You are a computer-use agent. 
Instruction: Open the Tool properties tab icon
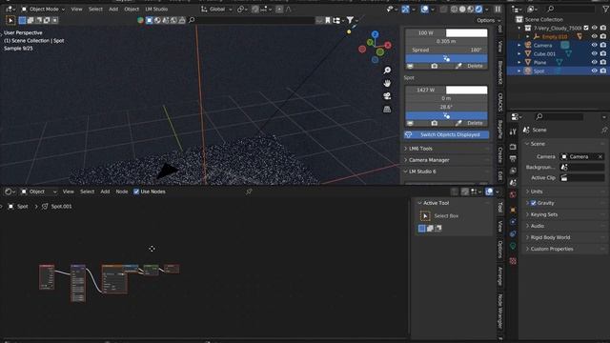click(x=513, y=131)
